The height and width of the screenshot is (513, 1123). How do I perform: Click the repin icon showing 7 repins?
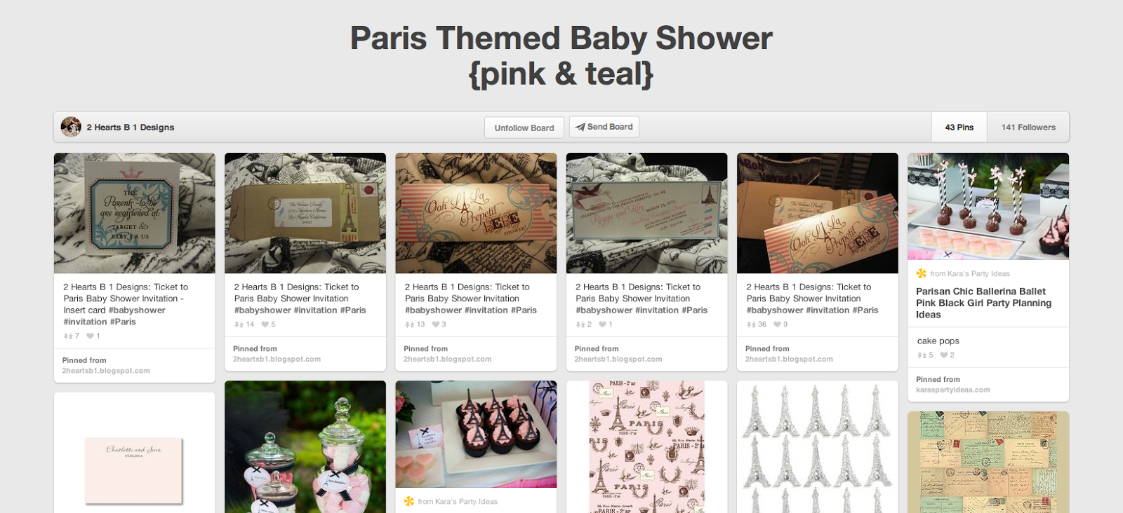click(68, 336)
